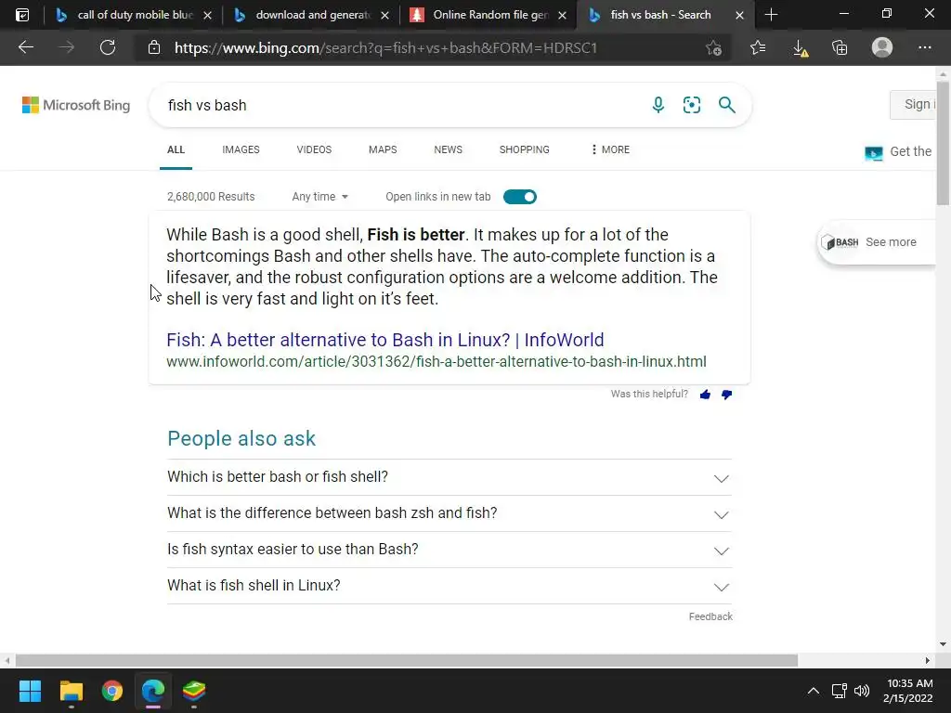Screen dimensions: 951x713
Task: Open Google Chrome from taskbar
Action: click(x=112, y=691)
